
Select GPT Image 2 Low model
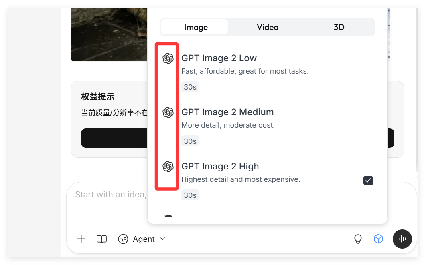coord(219,58)
